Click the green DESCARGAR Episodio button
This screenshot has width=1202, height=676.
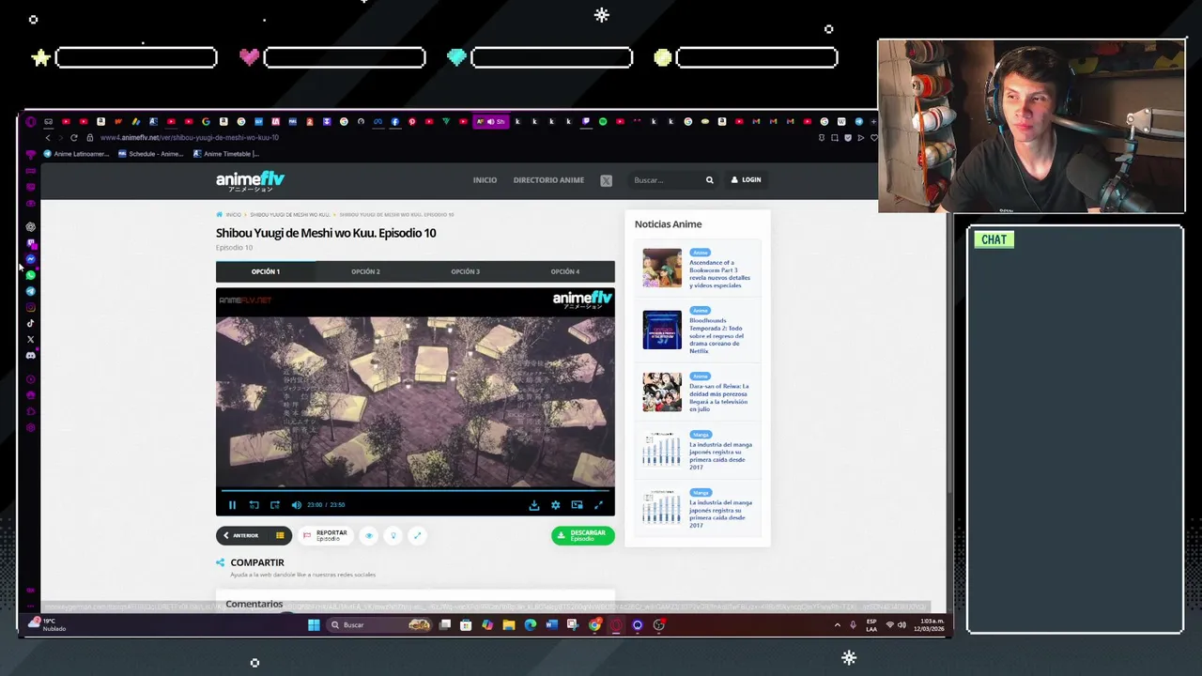(583, 535)
